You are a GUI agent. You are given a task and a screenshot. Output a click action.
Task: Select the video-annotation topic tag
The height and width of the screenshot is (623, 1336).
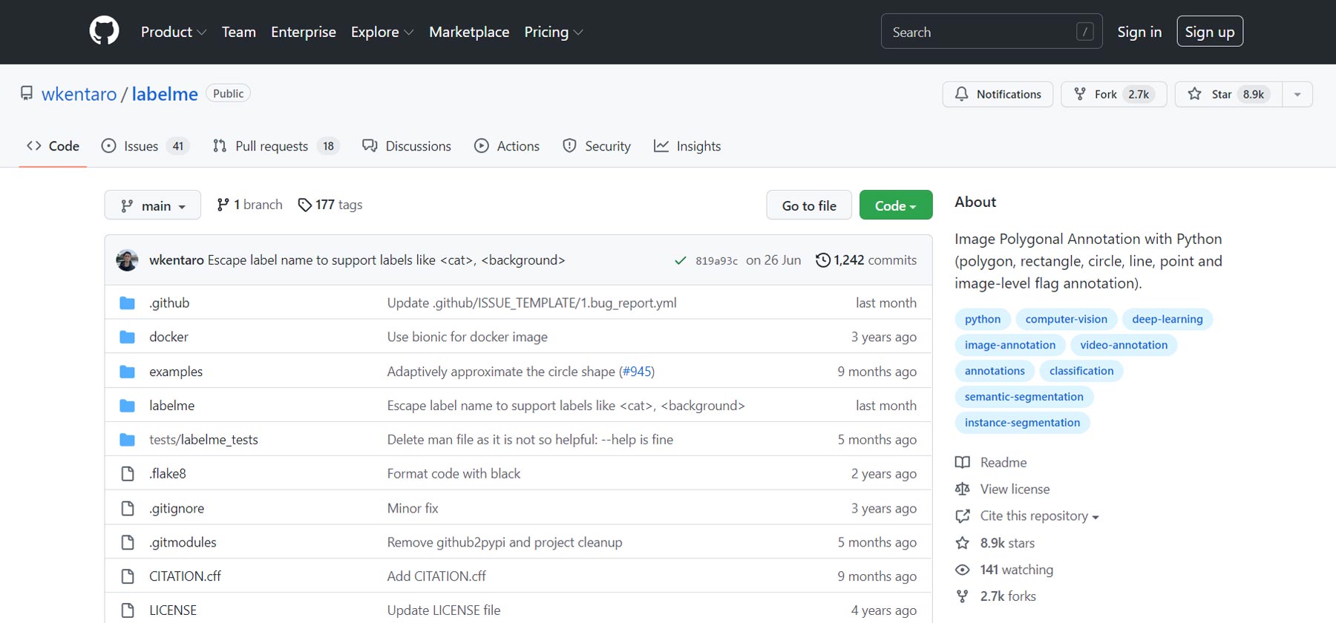(1124, 345)
